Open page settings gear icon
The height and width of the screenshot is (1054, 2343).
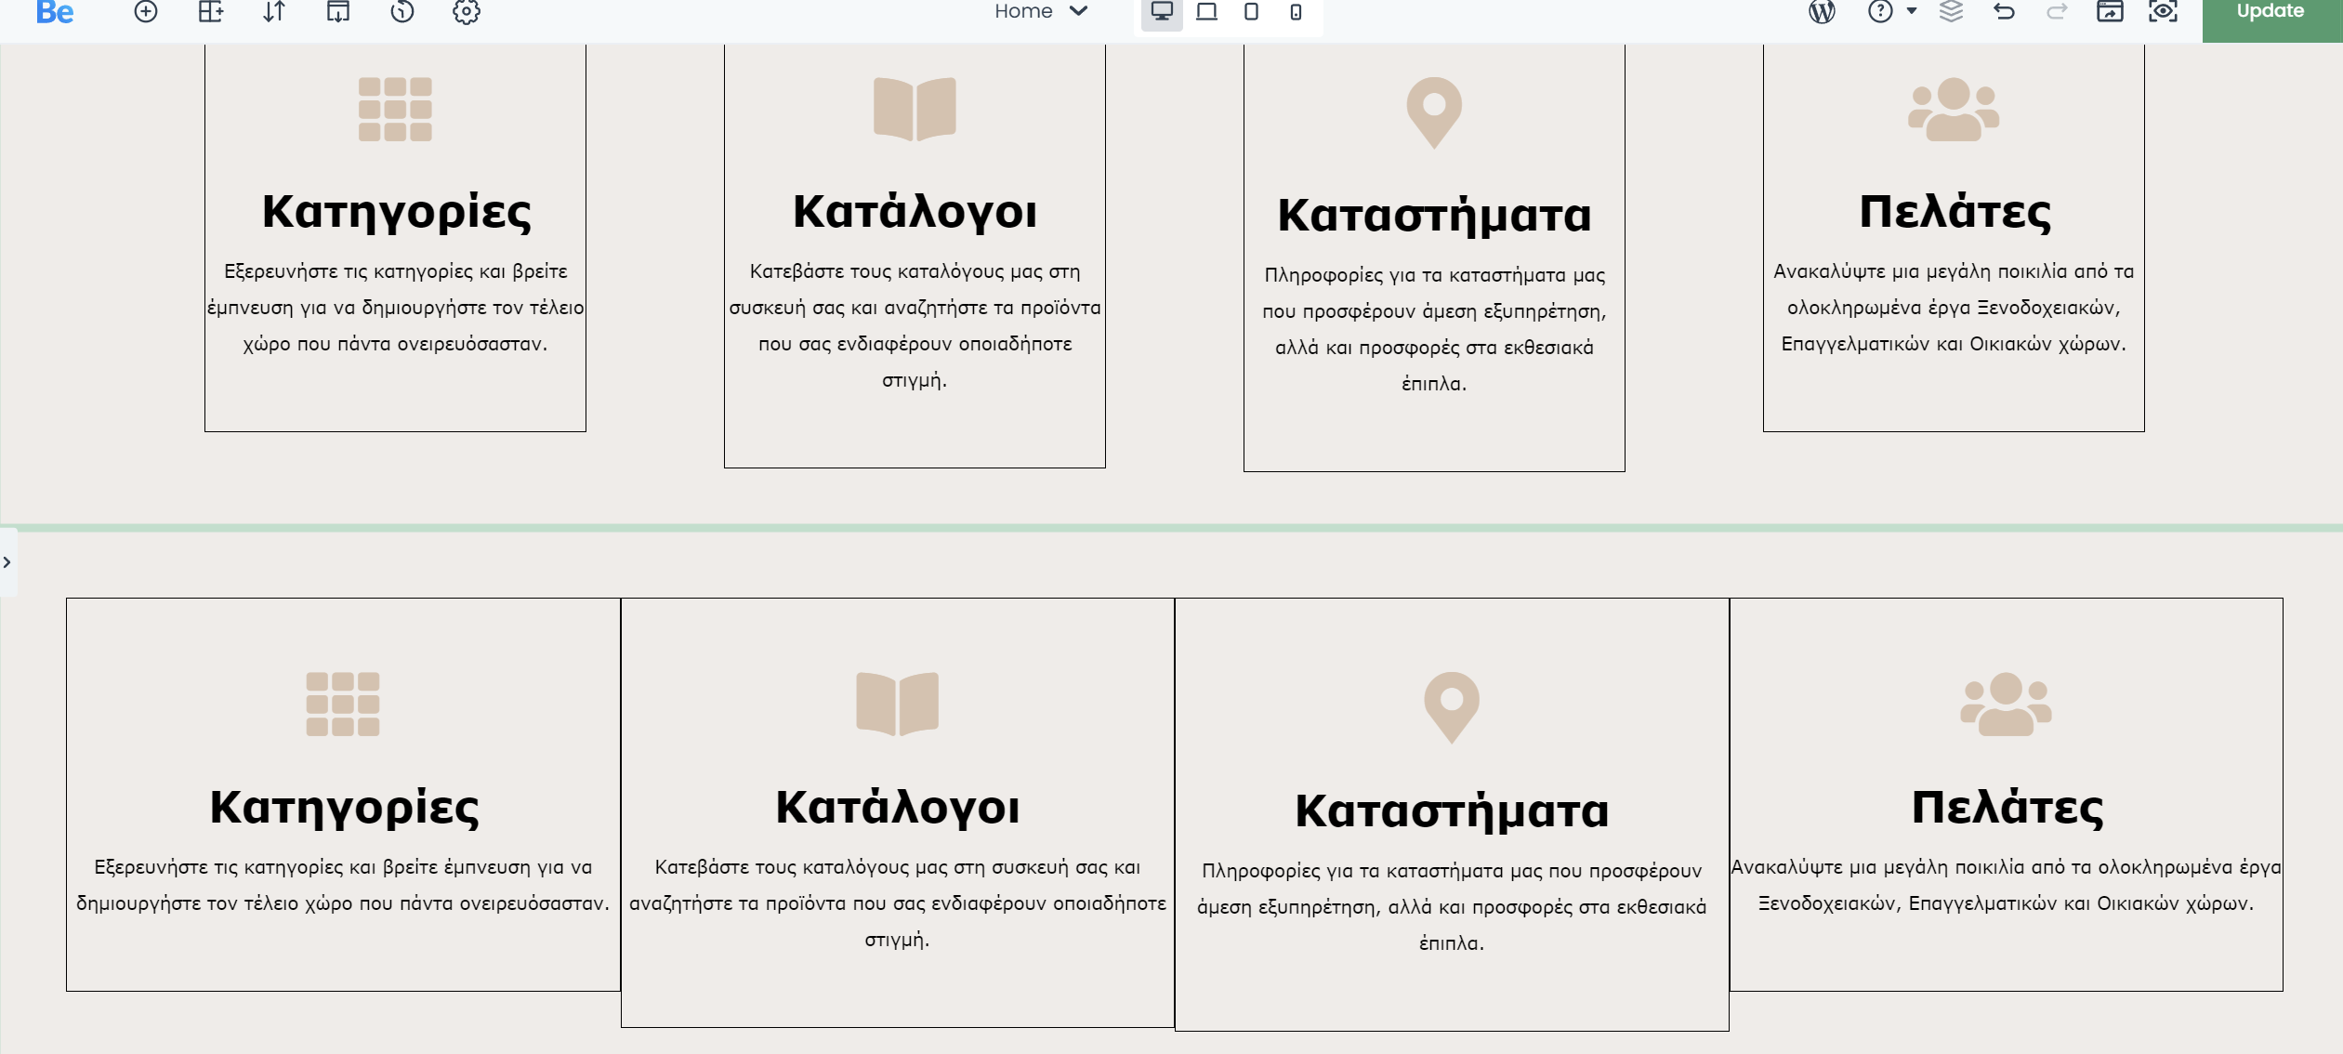click(x=467, y=11)
